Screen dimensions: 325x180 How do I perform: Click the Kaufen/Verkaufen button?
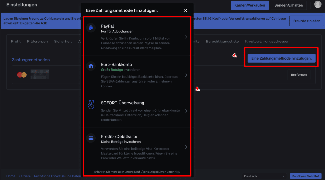pyautogui.click(x=250, y=5)
